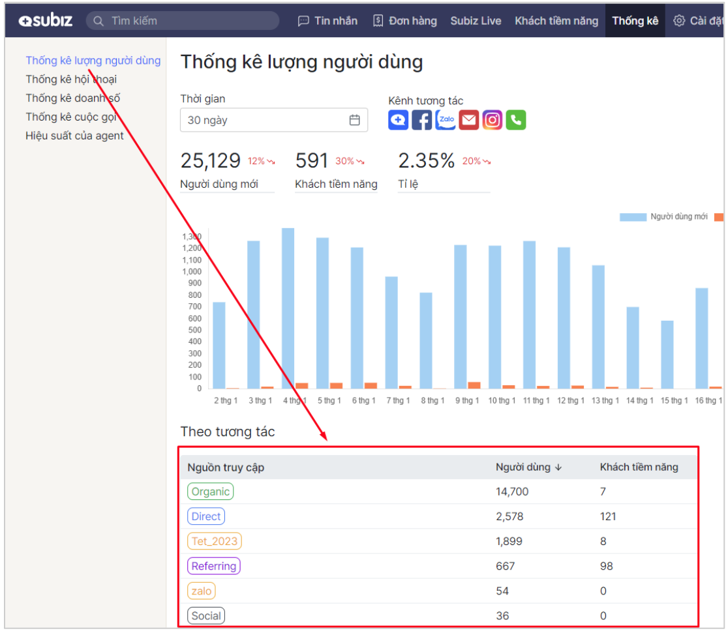Click the Subiz chat channel icon
Image resolution: width=728 pixels, height=633 pixels.
coord(398,120)
